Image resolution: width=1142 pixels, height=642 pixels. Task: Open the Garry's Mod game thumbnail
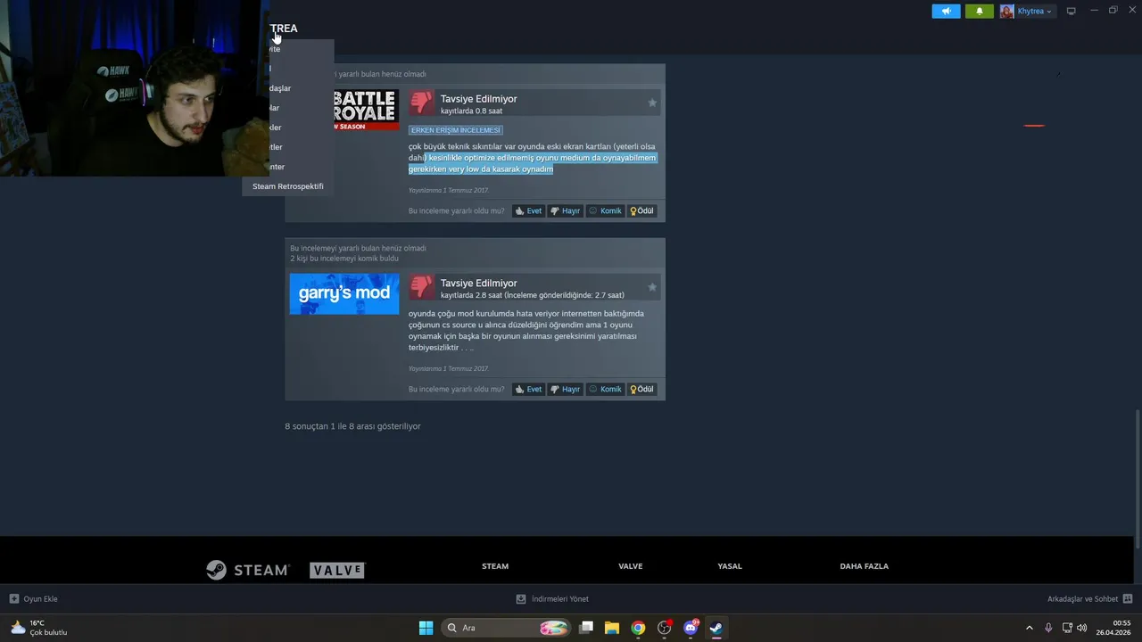click(343, 293)
